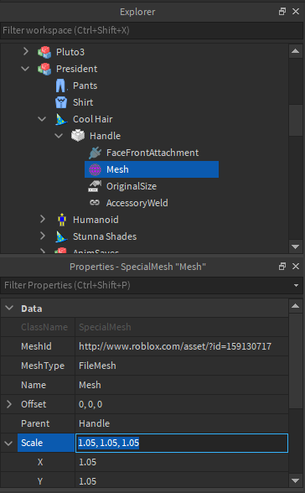Image resolution: width=305 pixels, height=493 pixels.
Task: Collapse the Scale property
Action: tap(8, 443)
